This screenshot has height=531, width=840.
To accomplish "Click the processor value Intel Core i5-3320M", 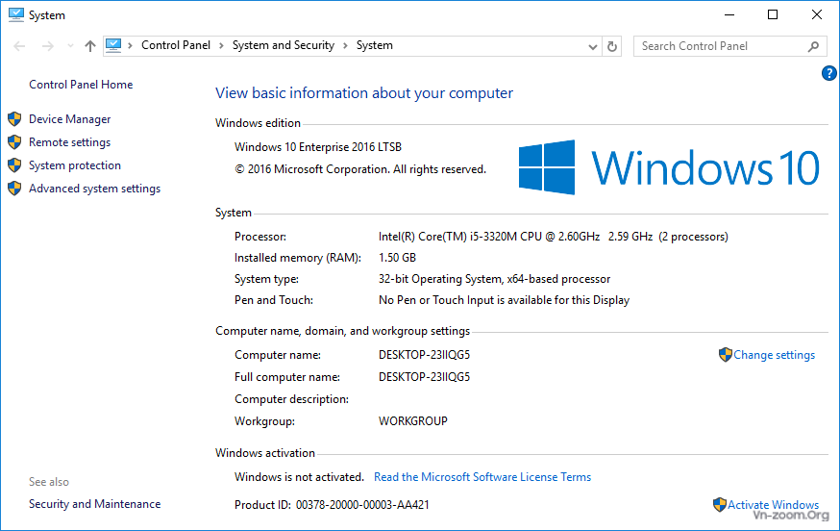I will click(553, 237).
